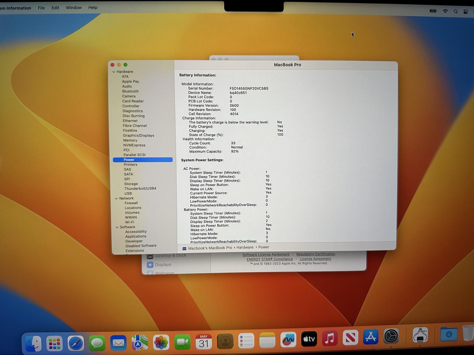Collapse the Hardware section in sidebar
The width and height of the screenshot is (474, 355).
click(114, 72)
